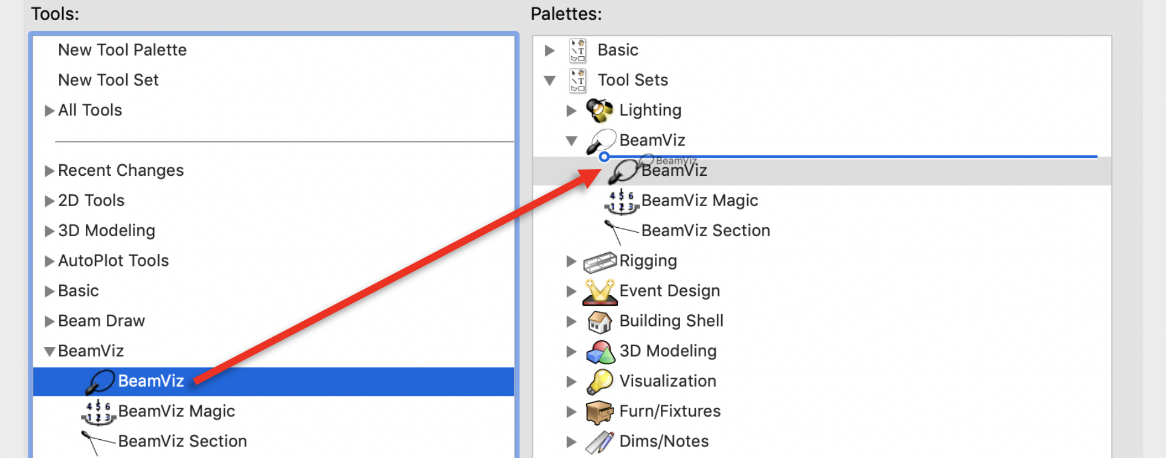Click the BeamViz Section icon in the Tools list
Viewport: 1167px width, 458px height.
(98, 443)
